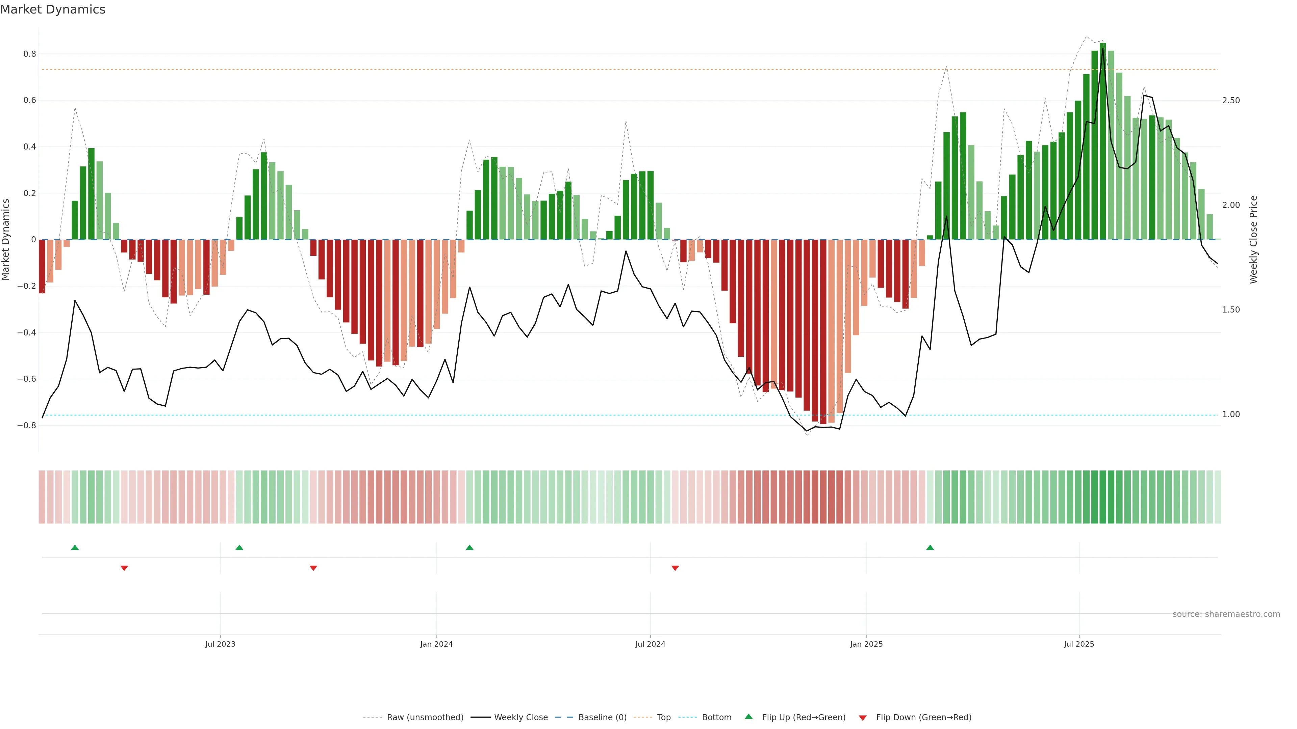Click the source: sharemaestro.com text
The width and height of the screenshot is (1297, 729).
1226,614
